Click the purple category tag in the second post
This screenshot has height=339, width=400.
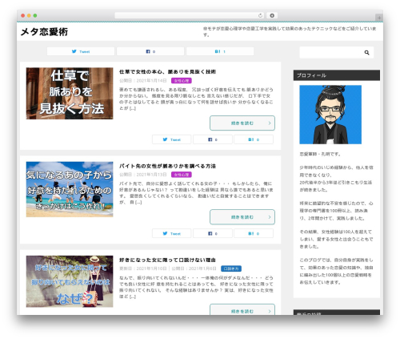[182, 175]
